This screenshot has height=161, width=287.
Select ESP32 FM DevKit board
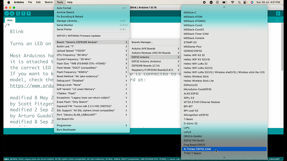(224, 141)
